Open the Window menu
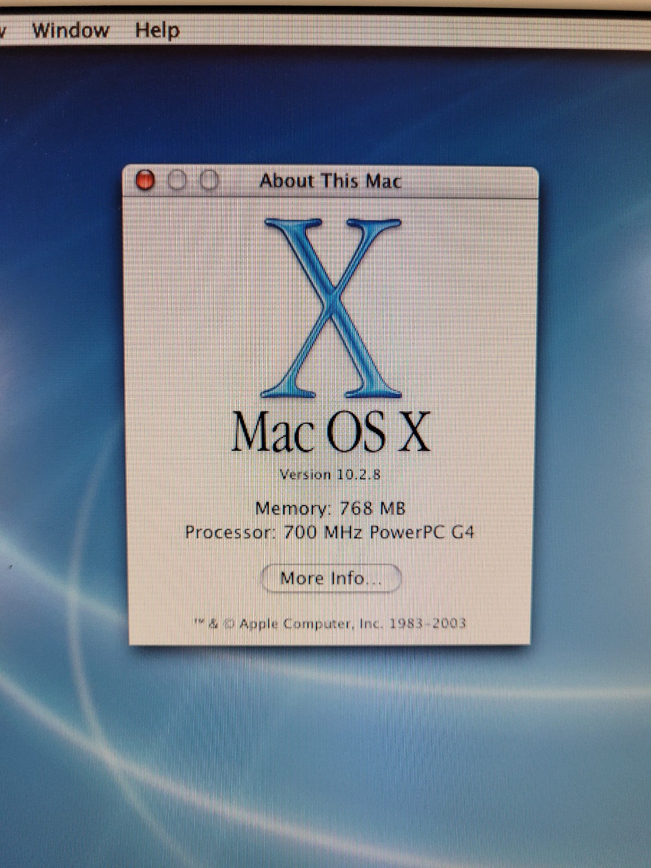Image resolution: width=651 pixels, height=868 pixels. coord(71,30)
